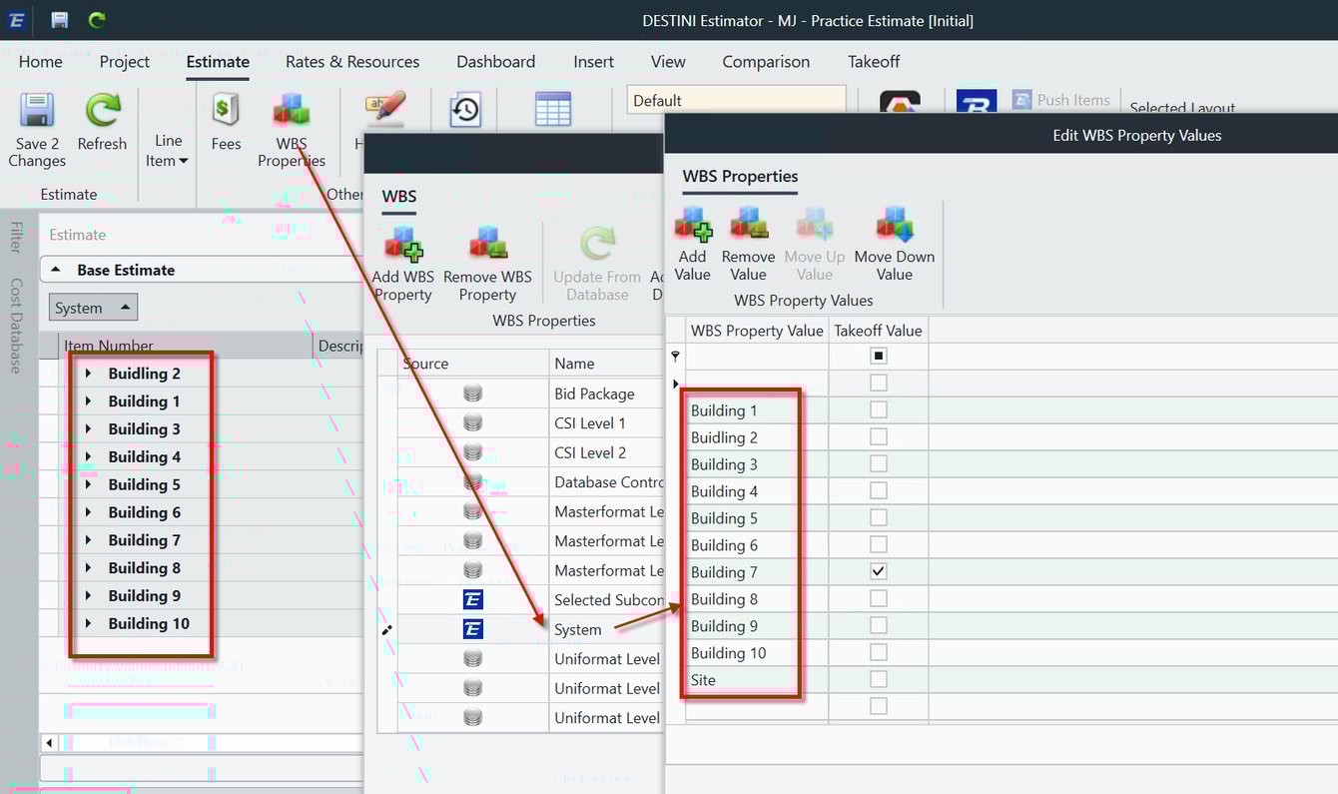Click the save disk icon in the title bar
The height and width of the screenshot is (794, 1338).
[x=58, y=19]
